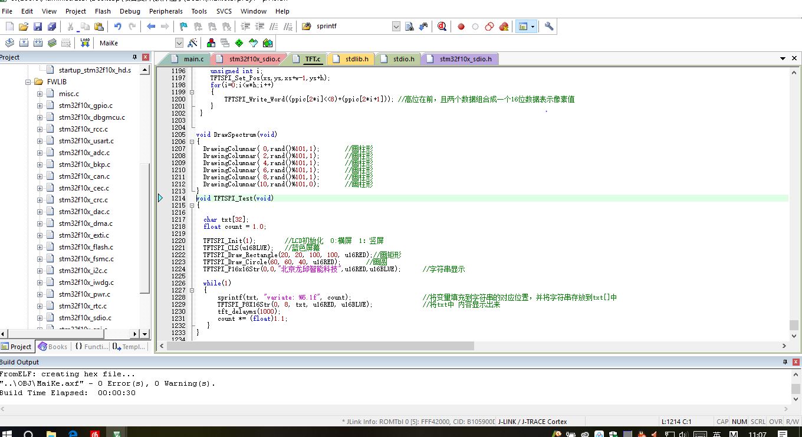Launch the Pack Installer
Image resolution: width=802 pixels, height=437 pixels.
268,43
